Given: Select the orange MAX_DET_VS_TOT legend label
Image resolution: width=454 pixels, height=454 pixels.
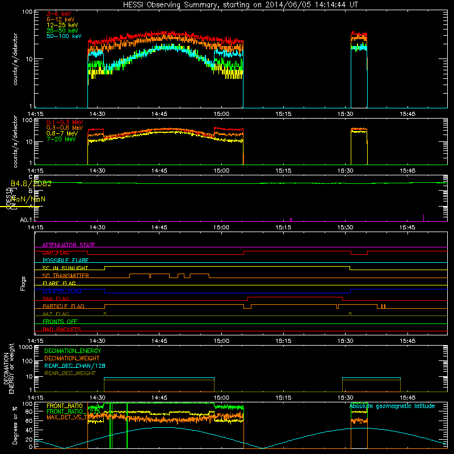Looking at the screenshot, I should 69,417.
